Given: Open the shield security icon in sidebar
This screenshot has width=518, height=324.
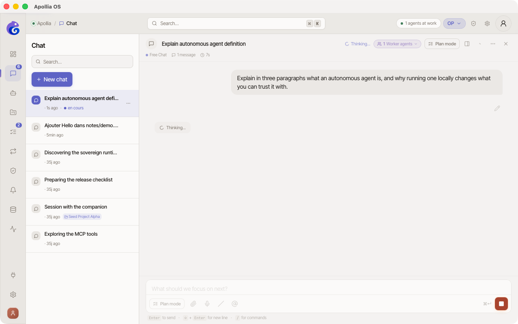Looking at the screenshot, I should [x=13, y=171].
